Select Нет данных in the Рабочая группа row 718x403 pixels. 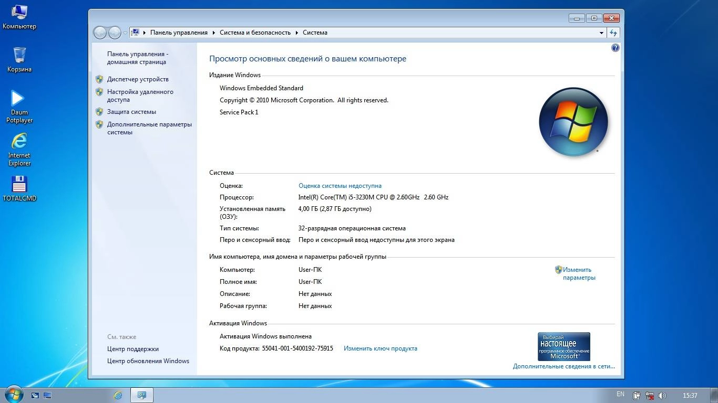pos(315,306)
